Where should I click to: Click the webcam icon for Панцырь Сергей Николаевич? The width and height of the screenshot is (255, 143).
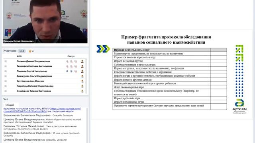(71, 71)
